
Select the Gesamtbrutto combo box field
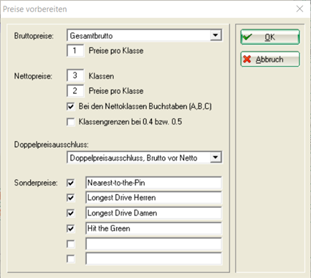[x=144, y=35]
